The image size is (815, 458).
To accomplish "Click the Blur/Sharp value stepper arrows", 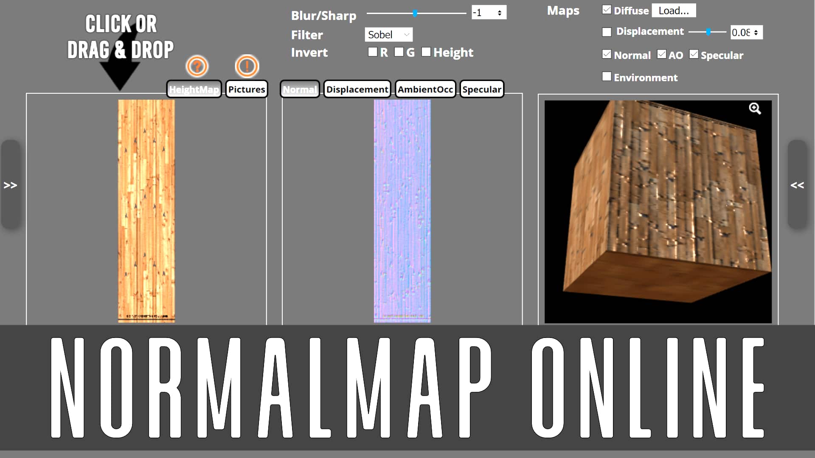I will (500, 13).
